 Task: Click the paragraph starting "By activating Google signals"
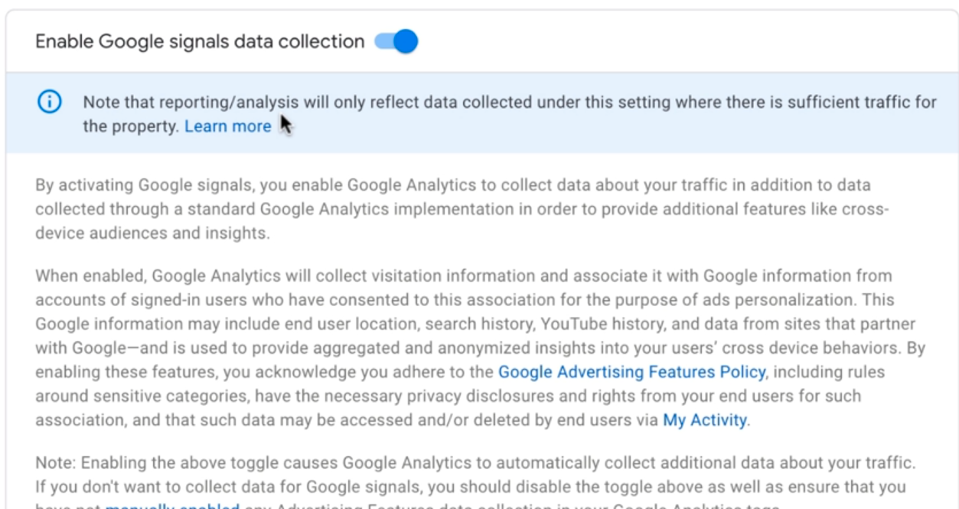pyautogui.click(x=462, y=209)
